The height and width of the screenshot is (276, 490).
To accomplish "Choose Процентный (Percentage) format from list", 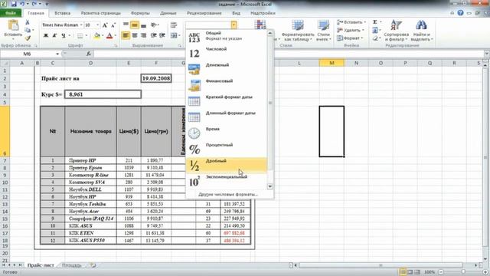I will (227, 149).
